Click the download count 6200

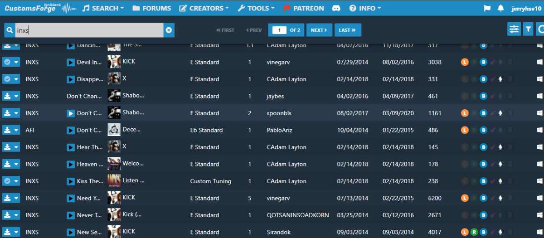coord(435,198)
